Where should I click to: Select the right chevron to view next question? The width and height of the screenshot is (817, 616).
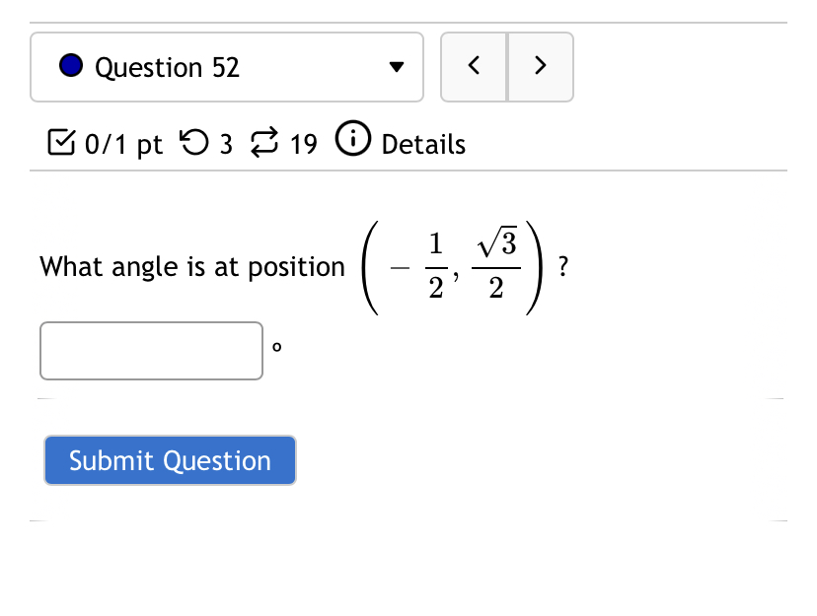(x=540, y=66)
